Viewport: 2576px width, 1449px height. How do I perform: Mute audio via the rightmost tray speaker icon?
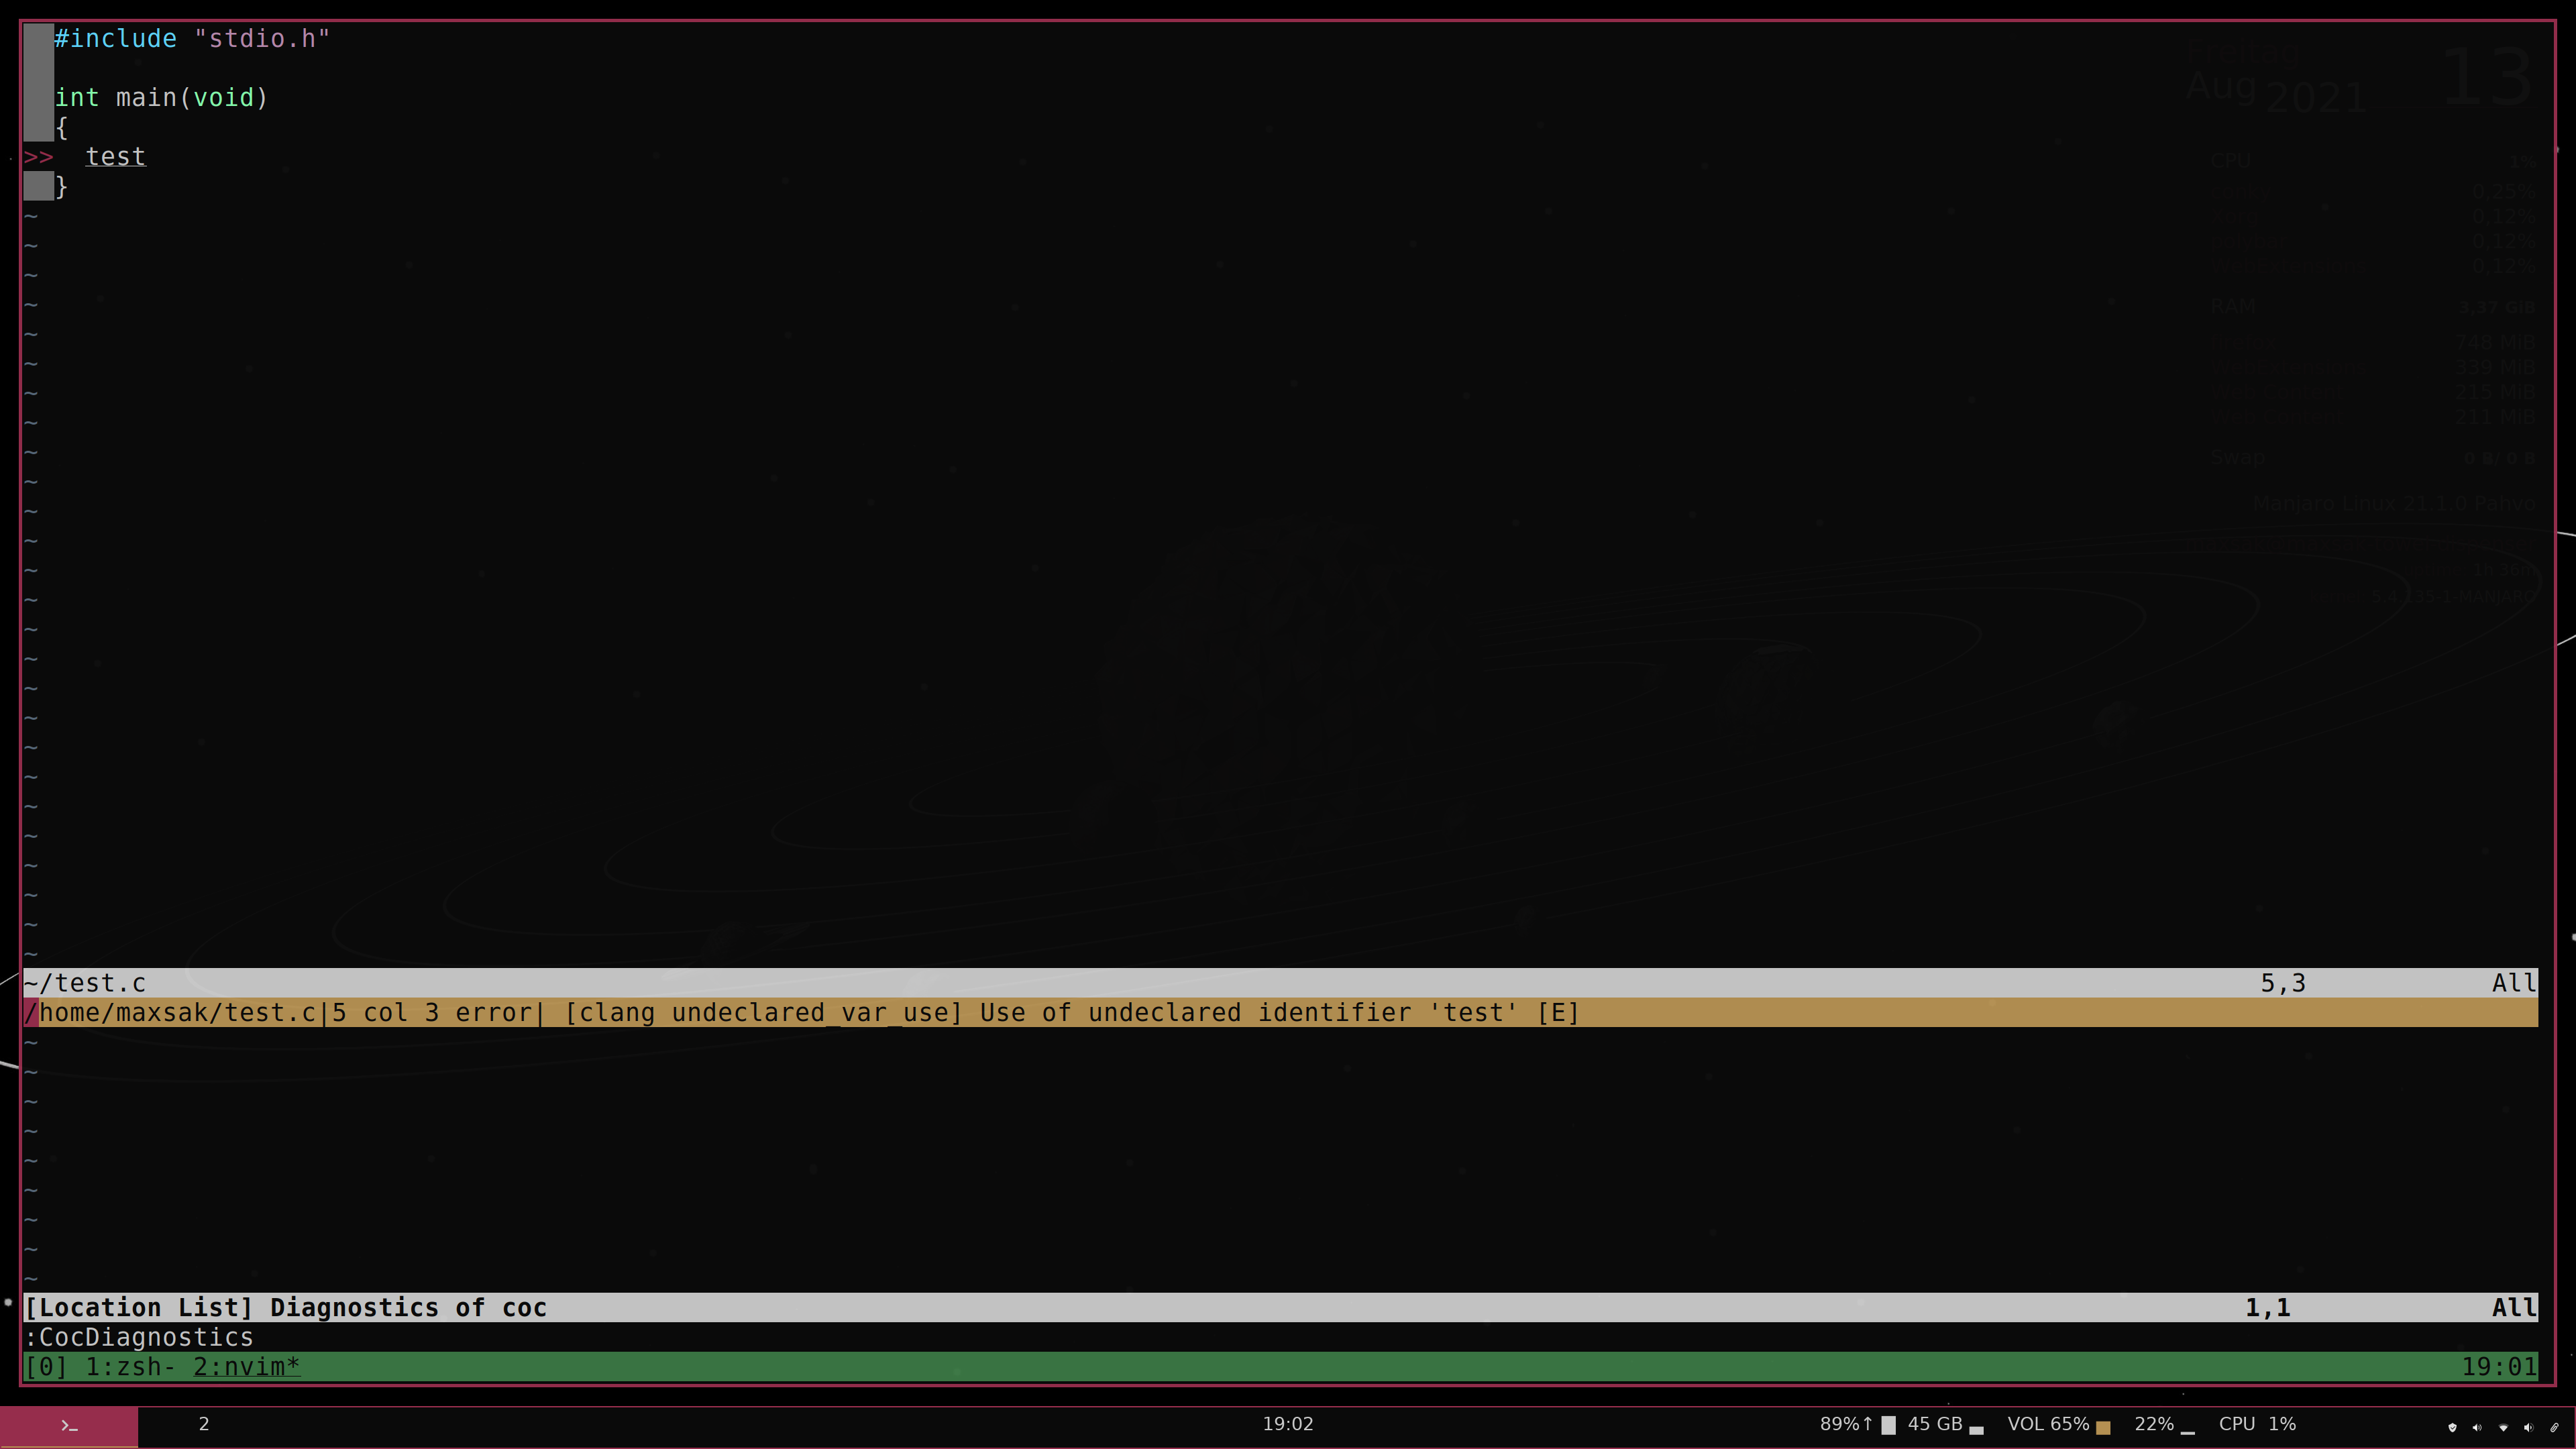2529,1429
